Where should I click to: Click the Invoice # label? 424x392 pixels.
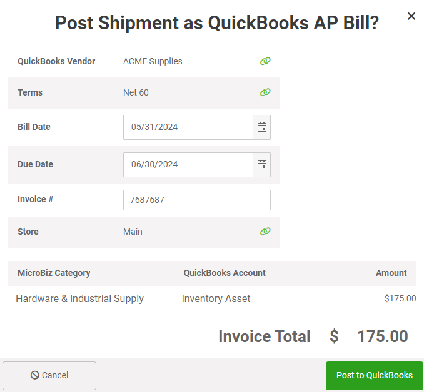pyautogui.click(x=36, y=199)
